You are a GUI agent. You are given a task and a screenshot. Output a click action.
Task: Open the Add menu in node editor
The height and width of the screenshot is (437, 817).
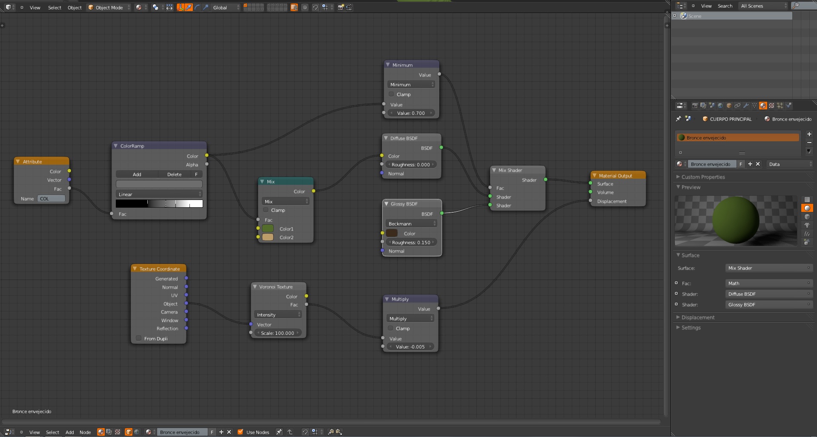pyautogui.click(x=69, y=432)
